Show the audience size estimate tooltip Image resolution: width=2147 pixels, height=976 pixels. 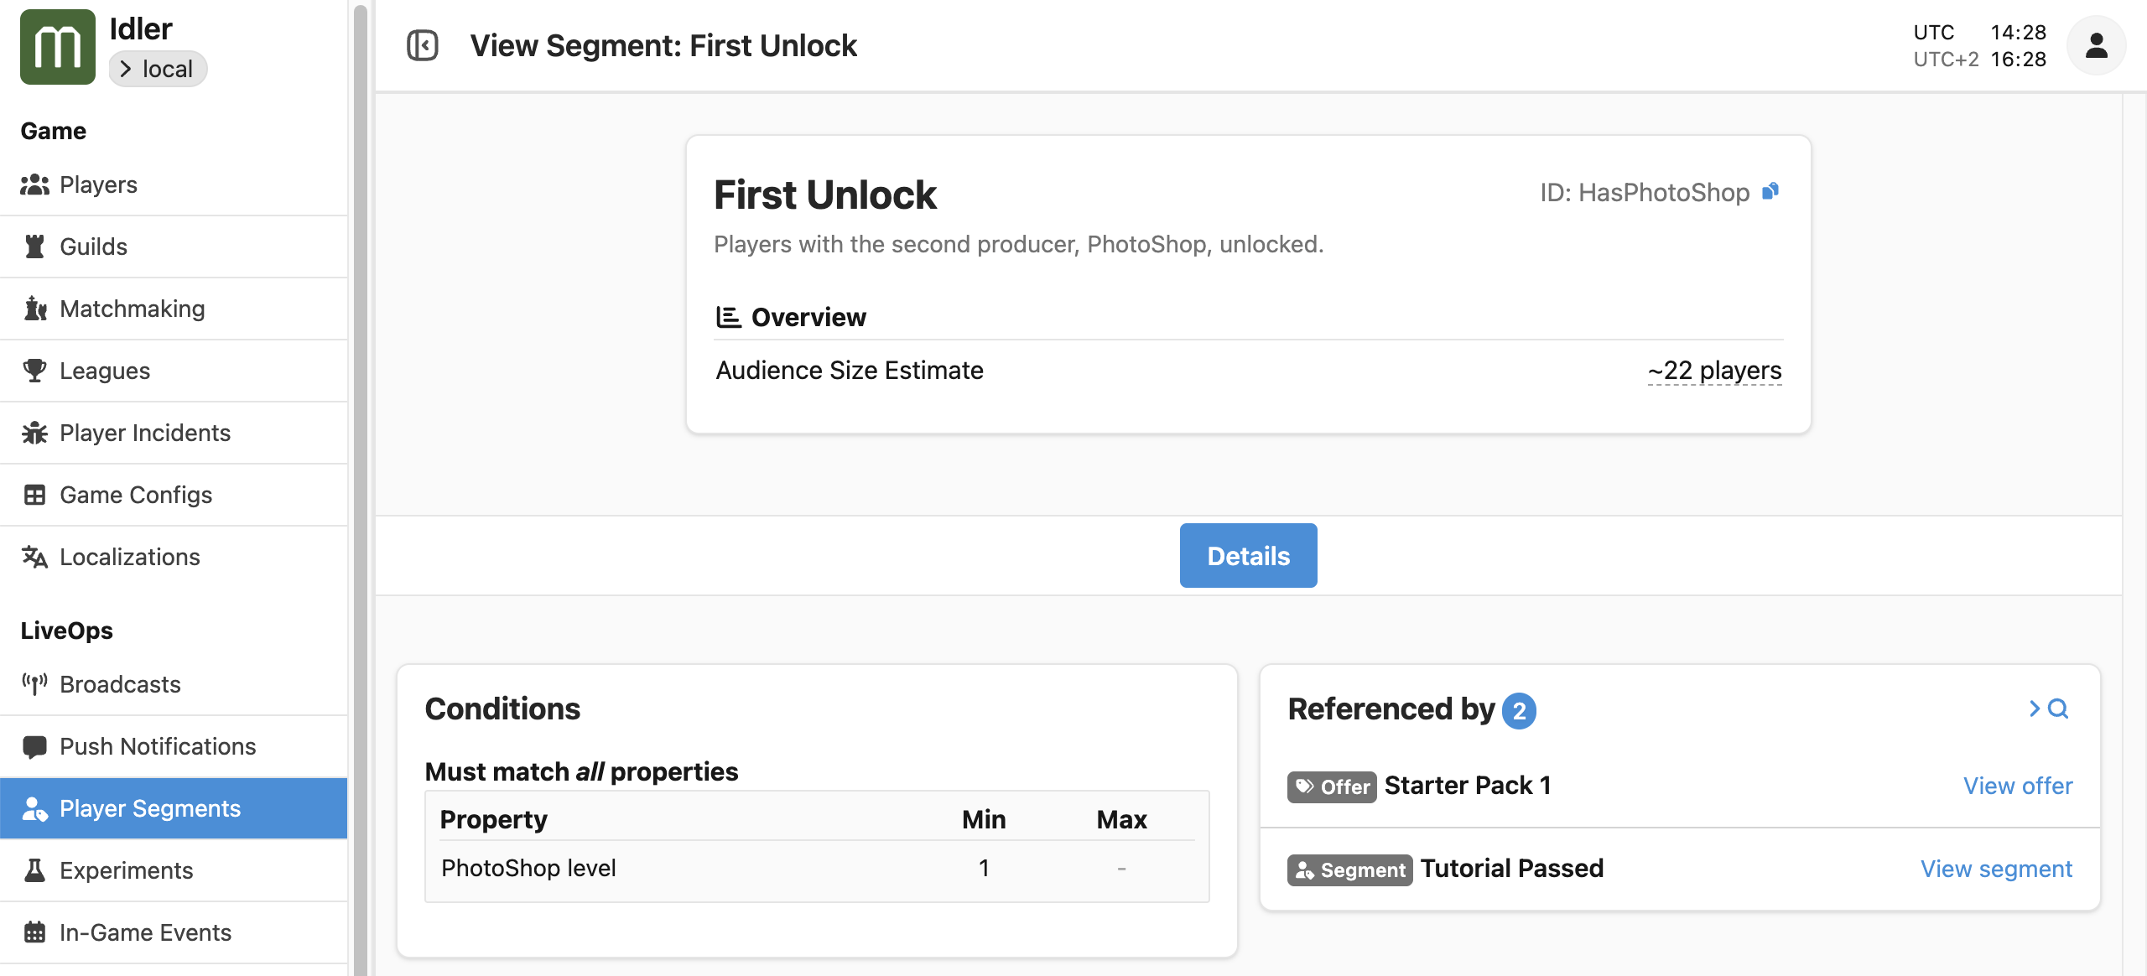(1714, 370)
